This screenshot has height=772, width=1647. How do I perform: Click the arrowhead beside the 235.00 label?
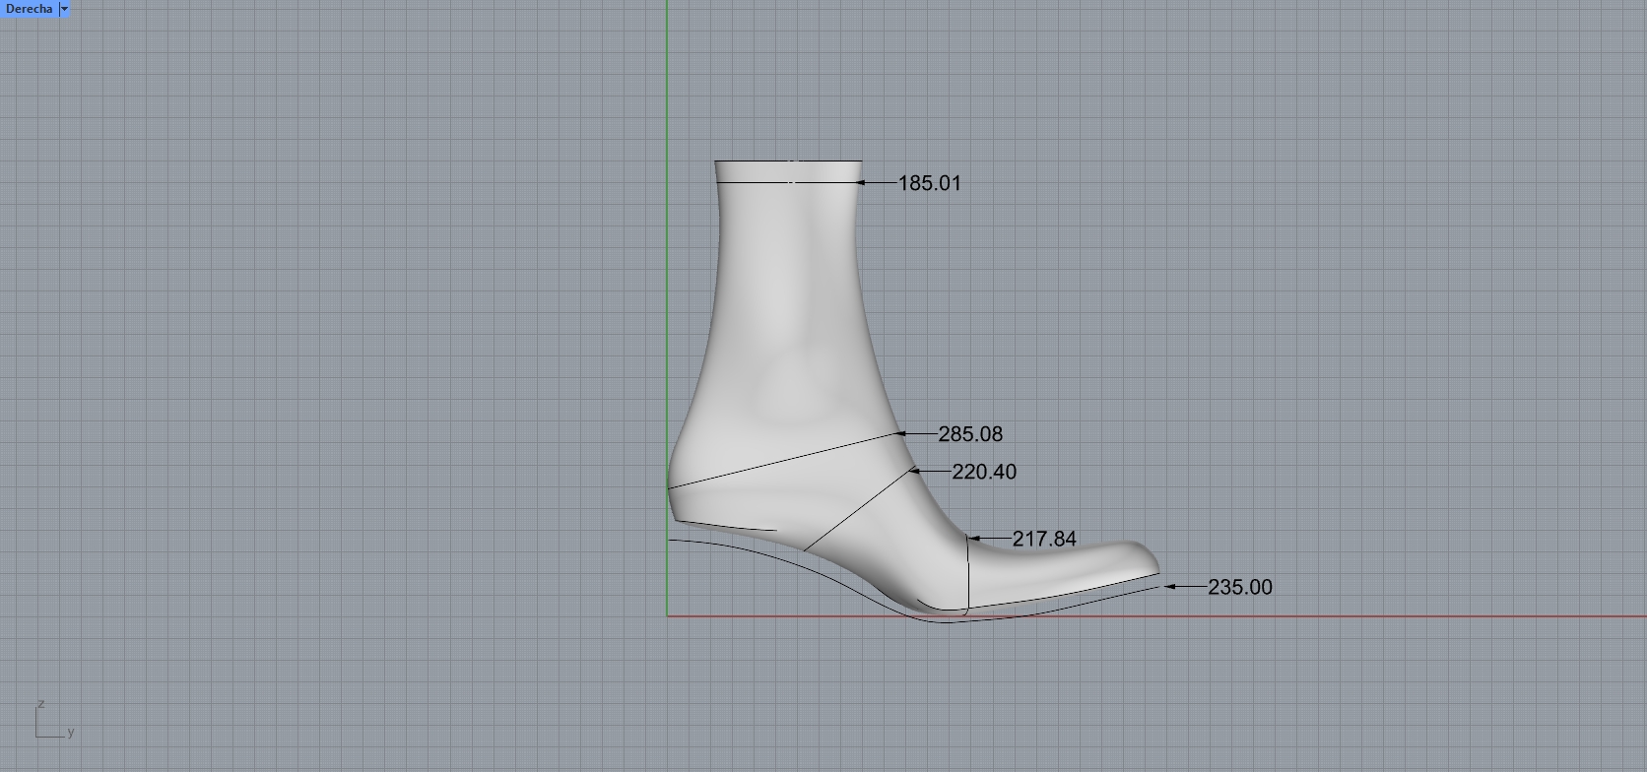[1170, 587]
